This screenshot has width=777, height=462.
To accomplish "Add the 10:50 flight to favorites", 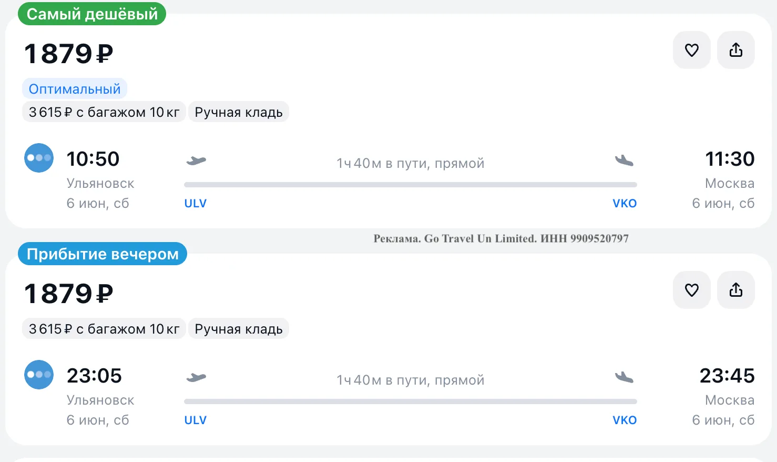I will [x=692, y=50].
